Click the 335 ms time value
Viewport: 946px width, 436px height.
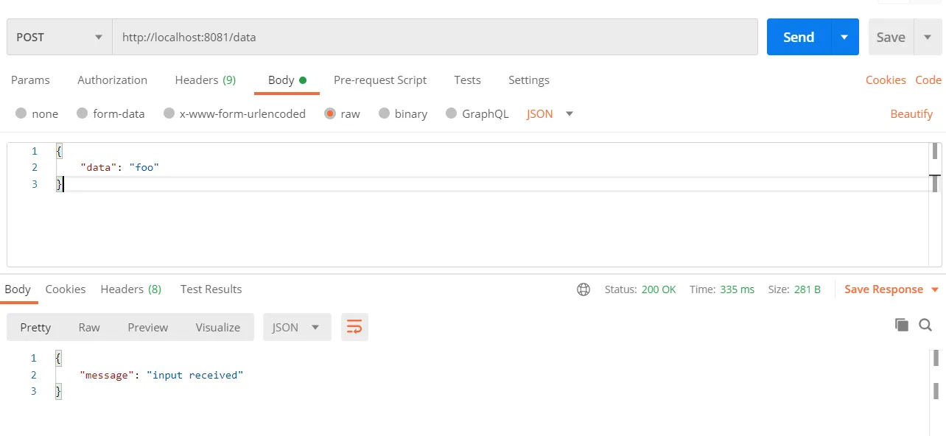pyautogui.click(x=737, y=289)
